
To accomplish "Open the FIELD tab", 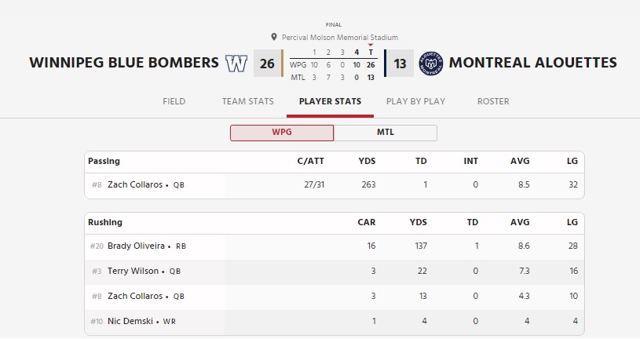I will [x=174, y=101].
